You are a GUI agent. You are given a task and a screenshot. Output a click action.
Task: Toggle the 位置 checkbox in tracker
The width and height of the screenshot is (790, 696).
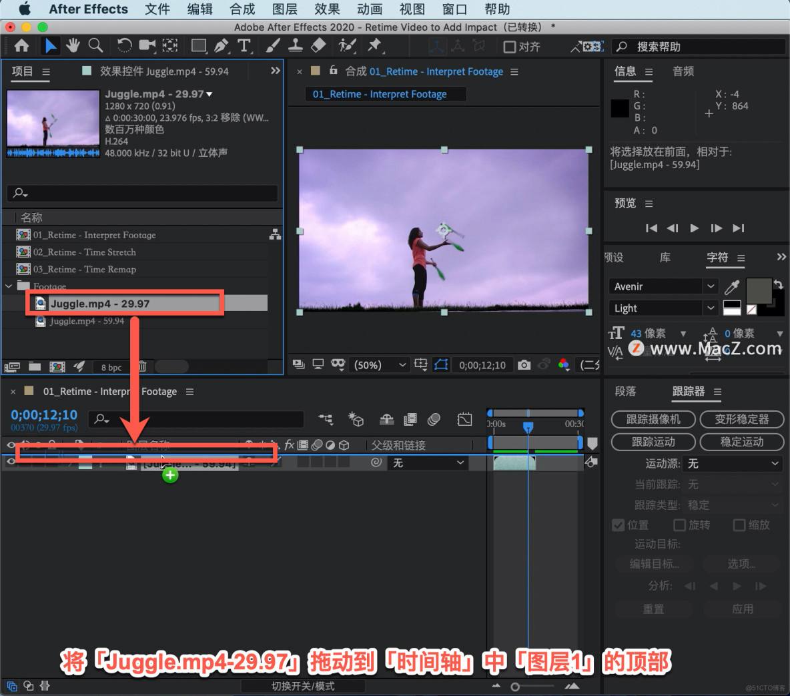click(x=619, y=525)
